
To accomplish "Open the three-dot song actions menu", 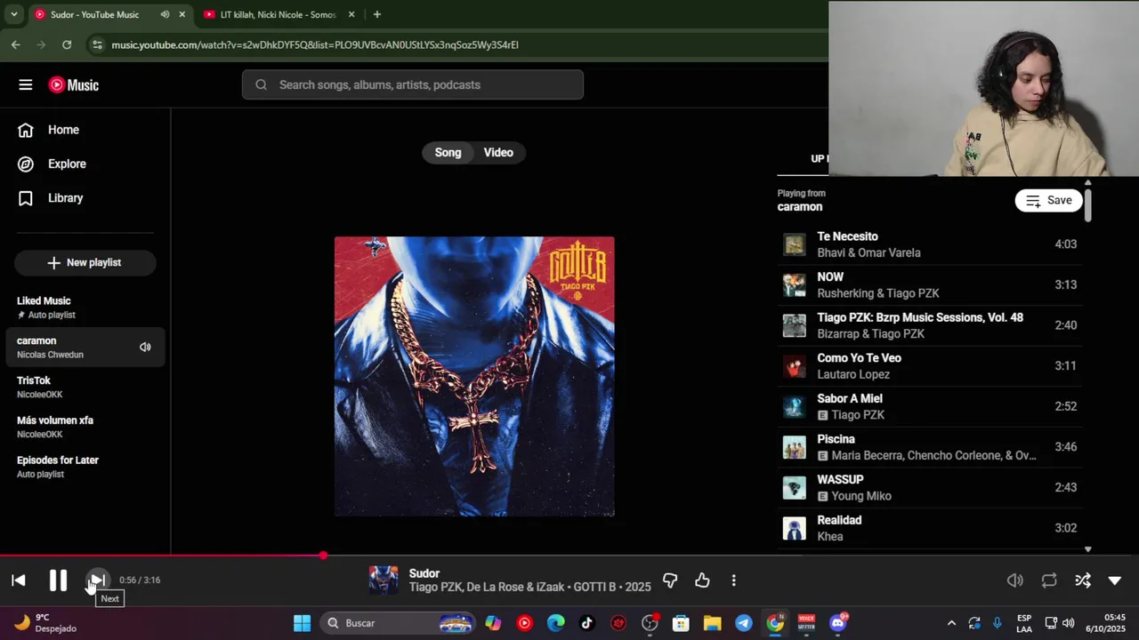I will click(x=733, y=580).
